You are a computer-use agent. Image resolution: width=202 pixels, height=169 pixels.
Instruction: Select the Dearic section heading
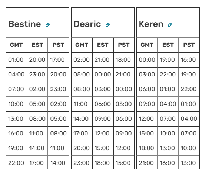(87, 24)
